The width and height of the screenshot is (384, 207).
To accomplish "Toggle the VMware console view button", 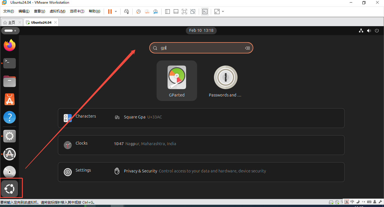I will 205,12.
